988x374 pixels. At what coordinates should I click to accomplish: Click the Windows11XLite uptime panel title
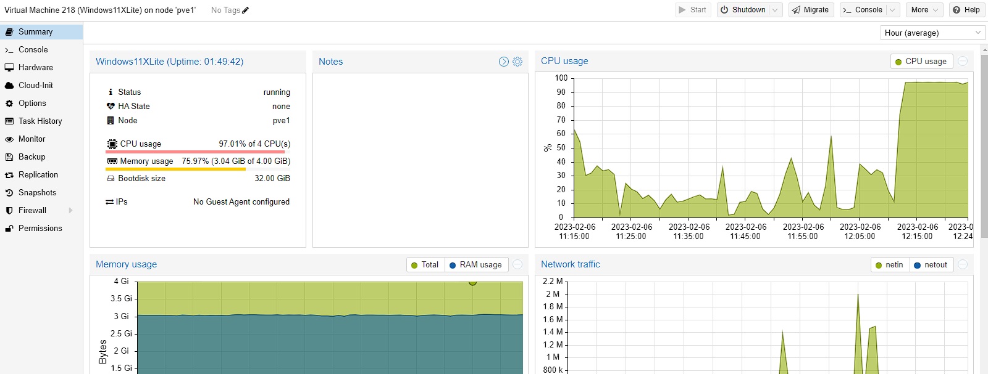pyautogui.click(x=169, y=62)
